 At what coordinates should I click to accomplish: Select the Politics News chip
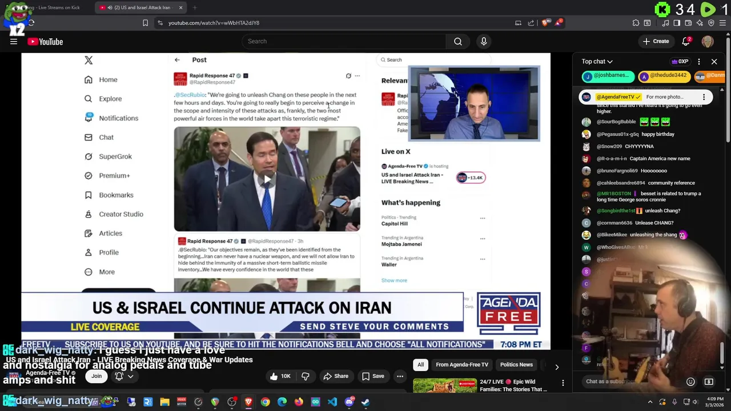tap(516, 365)
